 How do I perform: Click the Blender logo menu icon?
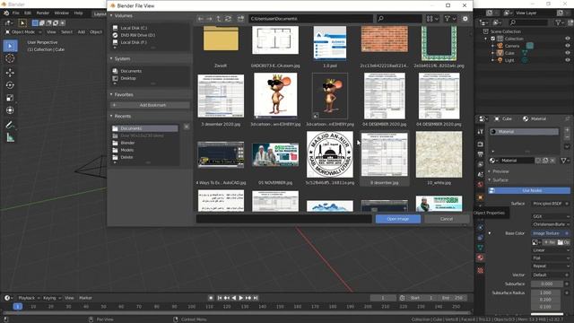point(6,13)
